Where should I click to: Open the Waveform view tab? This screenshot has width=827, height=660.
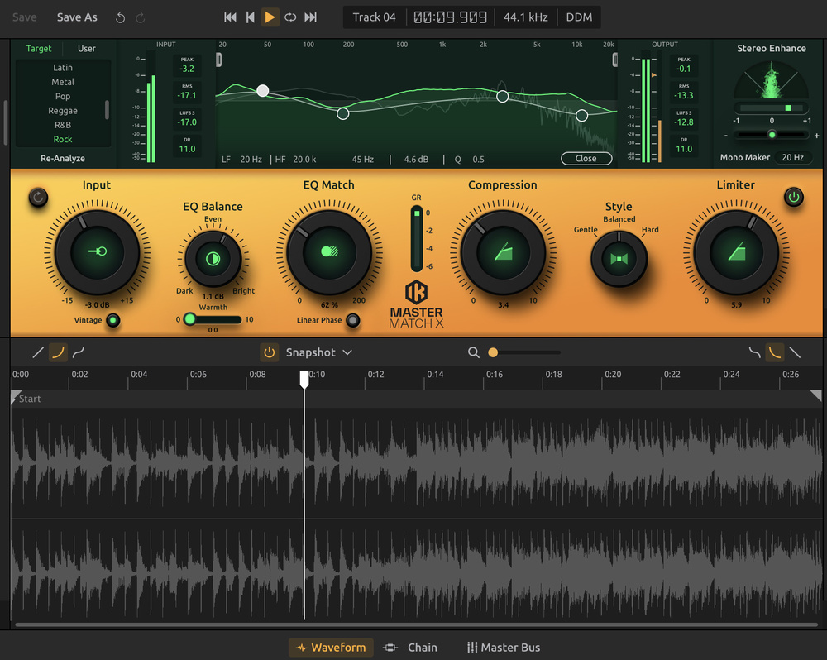click(x=331, y=648)
